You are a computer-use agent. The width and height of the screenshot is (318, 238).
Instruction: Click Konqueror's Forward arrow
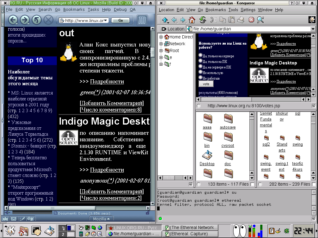pos(183,20)
